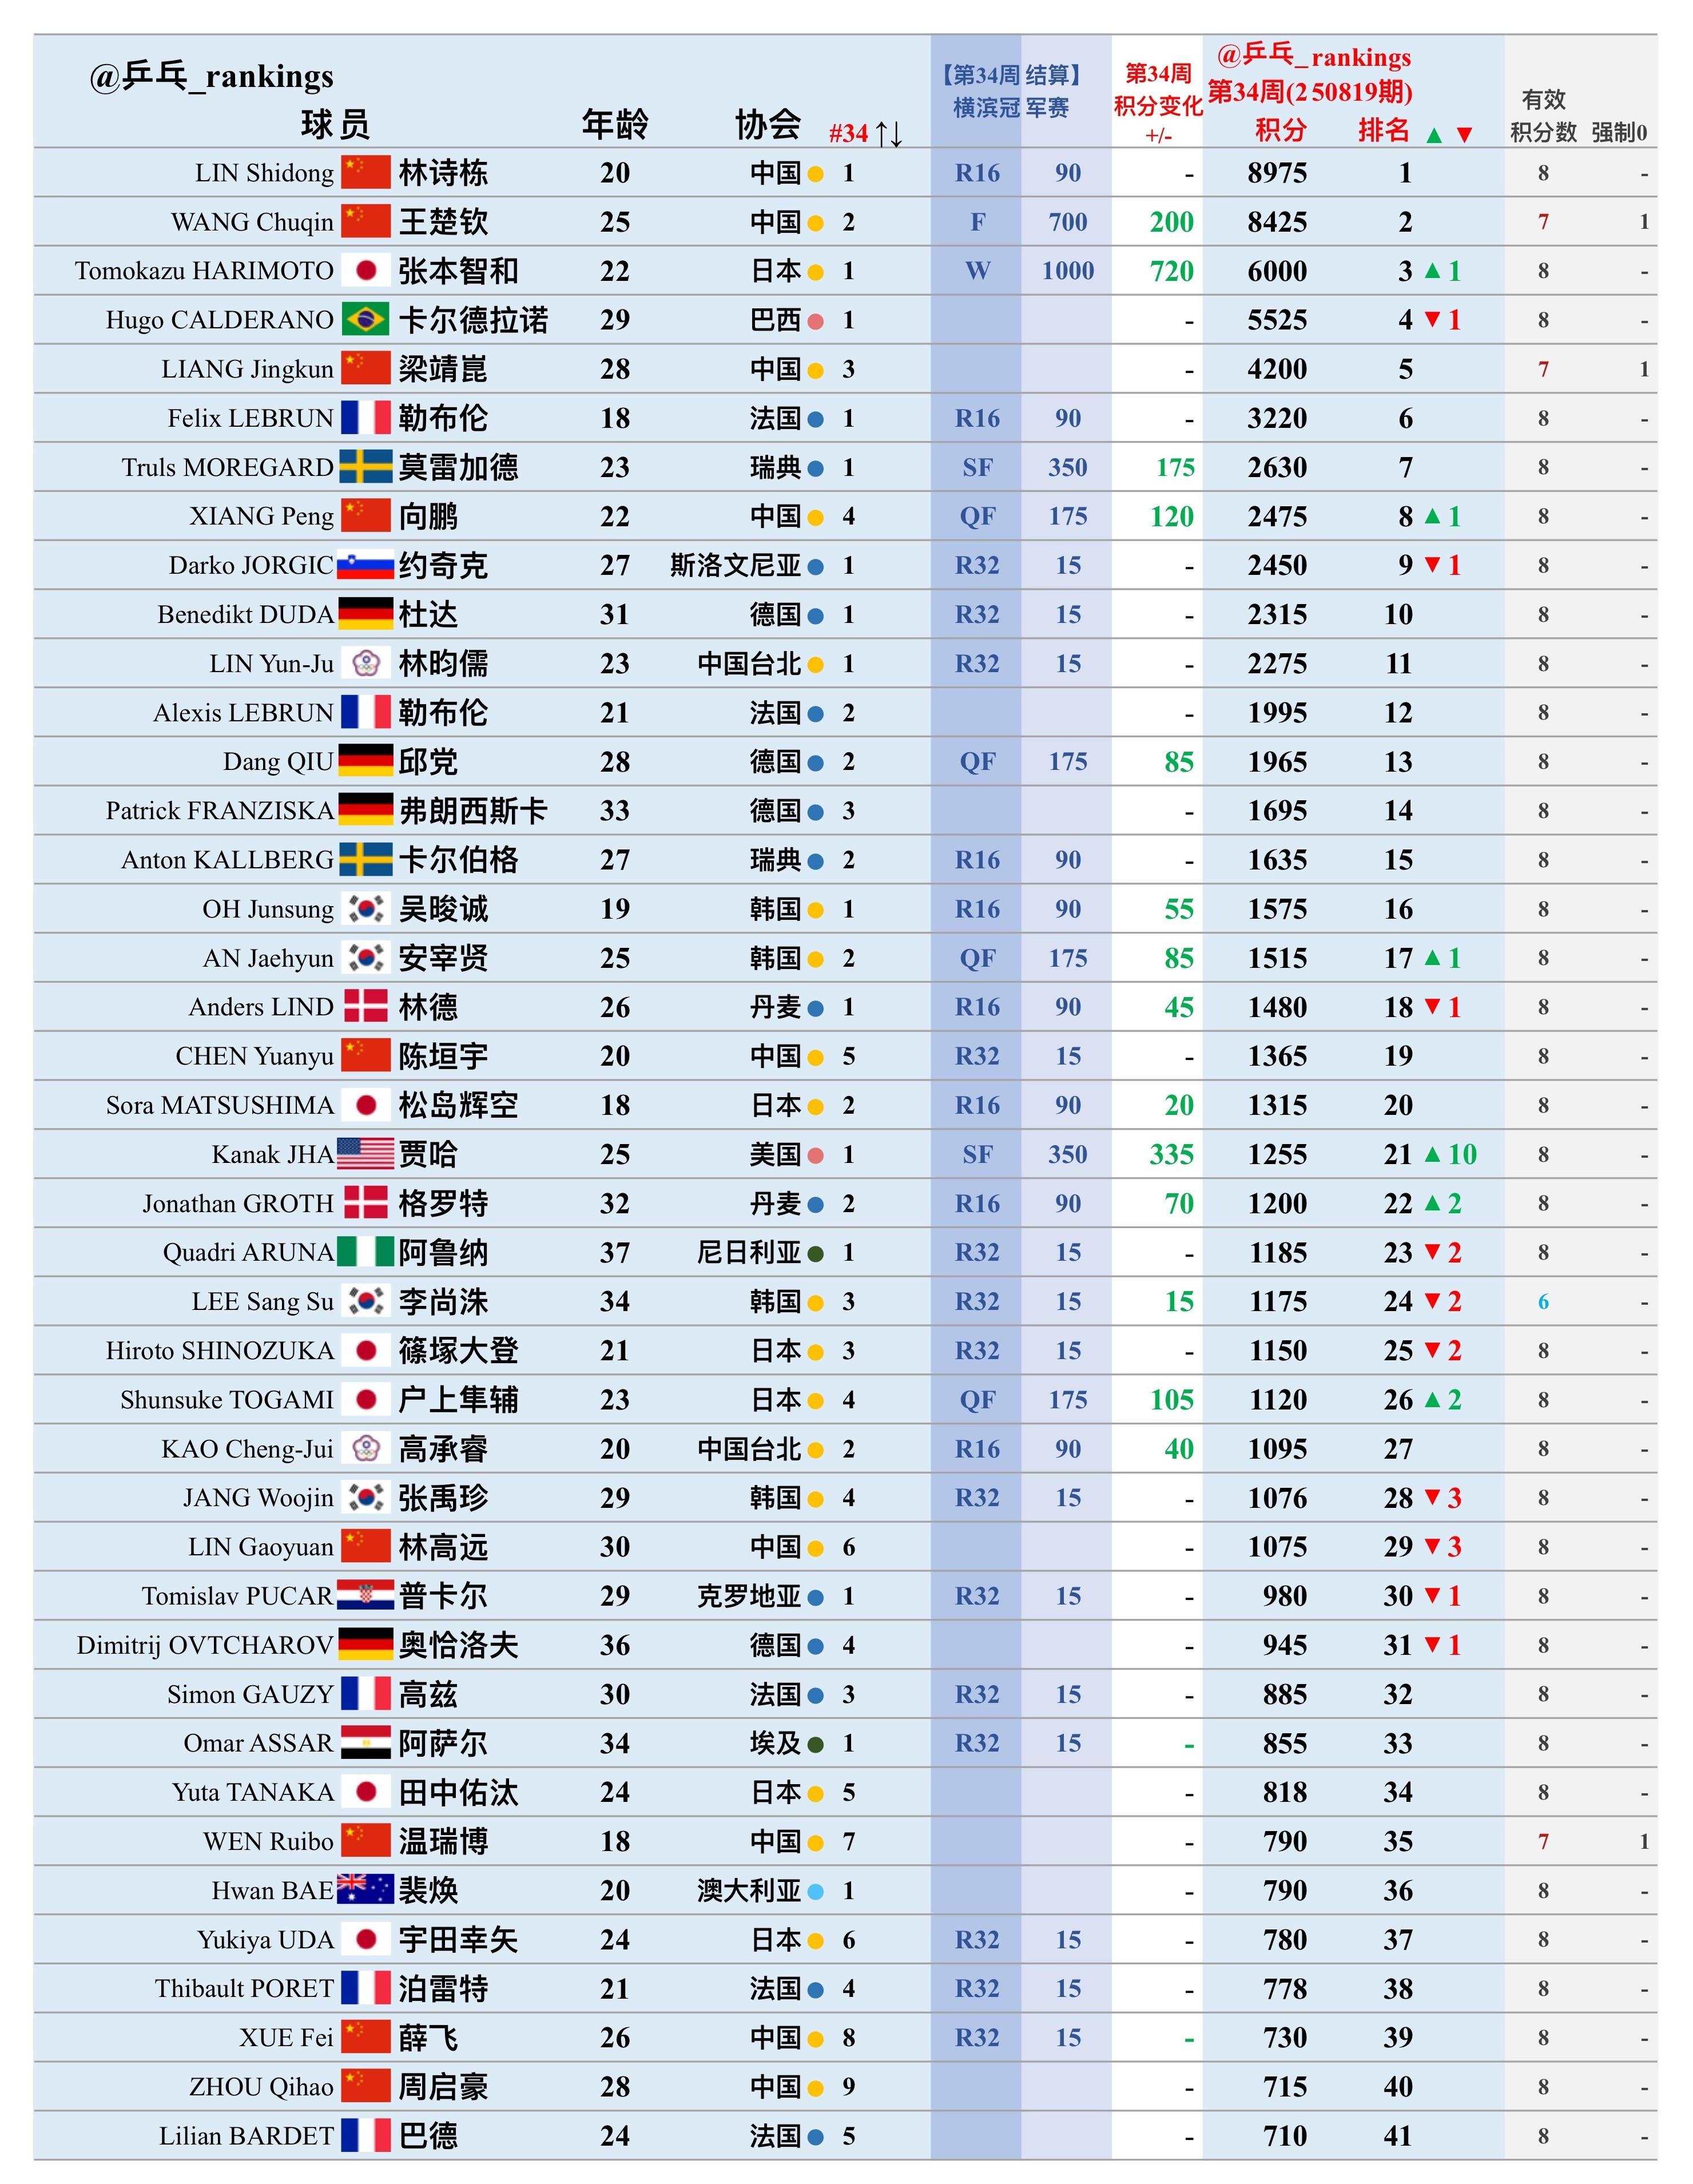Click the green up arrow in Shunsuke TOGAMI's row
This screenshot has height=2184, width=1693.
(1432, 1399)
